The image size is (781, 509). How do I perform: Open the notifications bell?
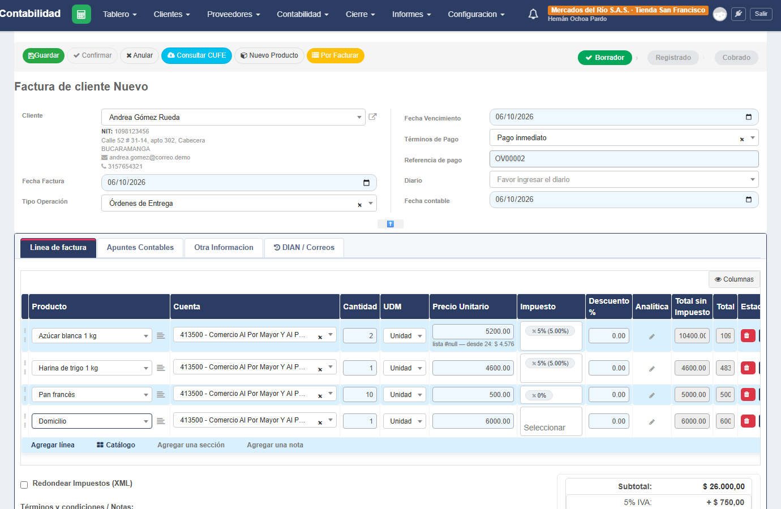pos(533,14)
